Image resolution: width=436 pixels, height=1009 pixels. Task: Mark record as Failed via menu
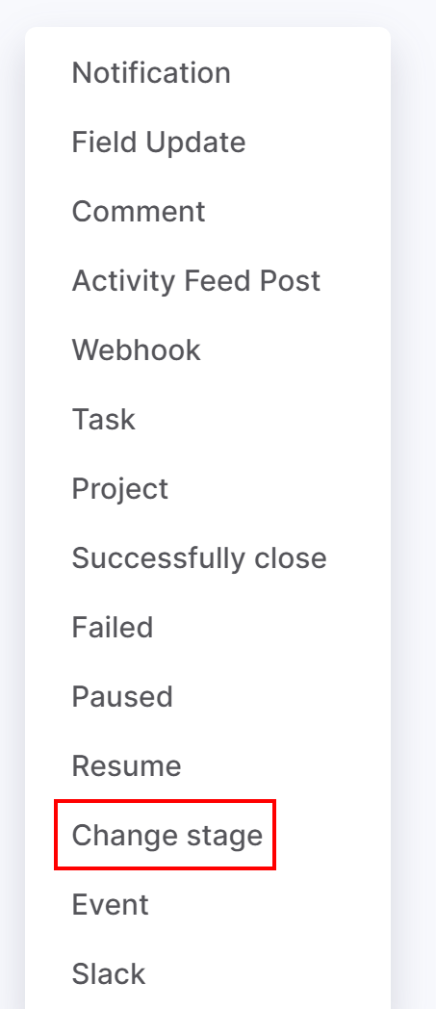[113, 629]
